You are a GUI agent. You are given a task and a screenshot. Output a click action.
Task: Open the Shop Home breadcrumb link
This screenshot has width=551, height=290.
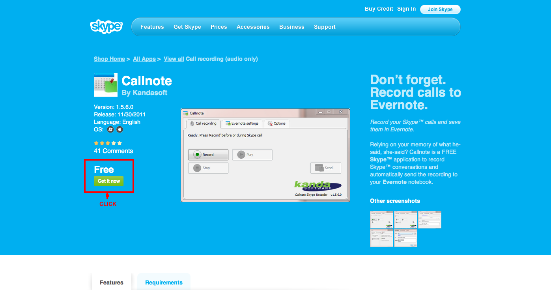(109, 59)
